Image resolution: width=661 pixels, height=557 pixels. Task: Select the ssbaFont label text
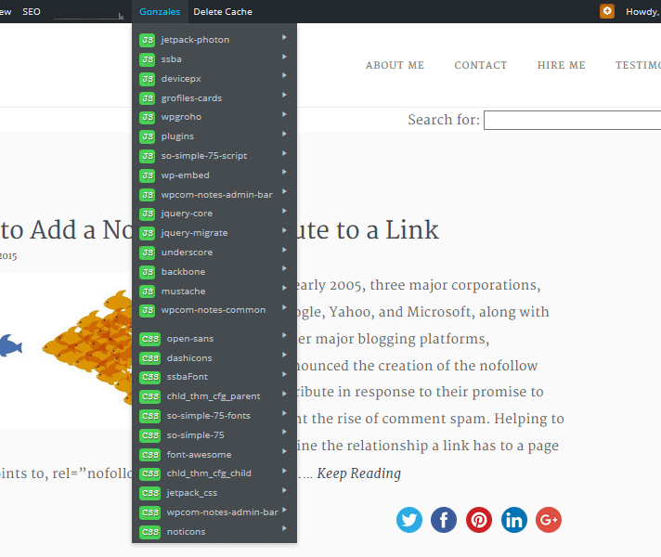coord(188,377)
